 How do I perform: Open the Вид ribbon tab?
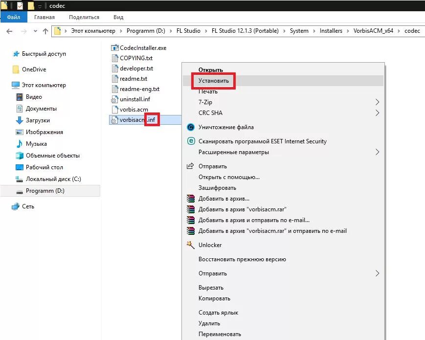pos(118,17)
